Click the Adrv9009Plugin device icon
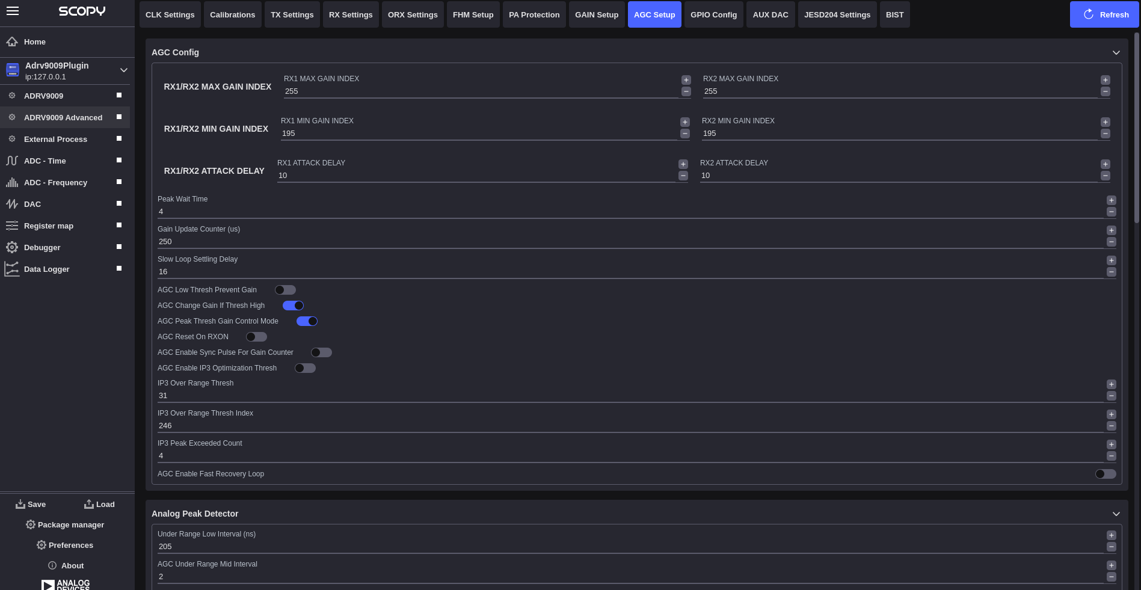This screenshot has height=590, width=1141. pyautogui.click(x=13, y=70)
